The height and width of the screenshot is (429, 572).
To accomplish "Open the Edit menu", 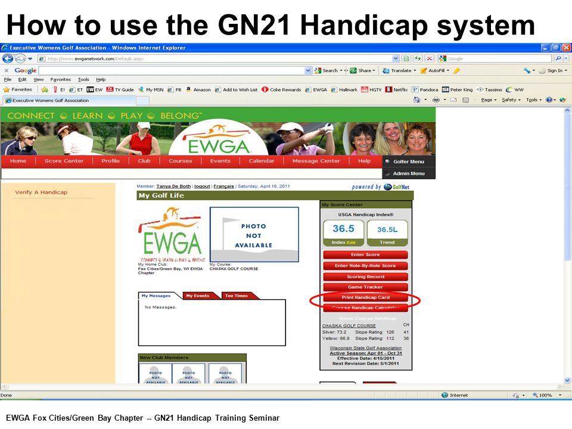I will click(22, 79).
